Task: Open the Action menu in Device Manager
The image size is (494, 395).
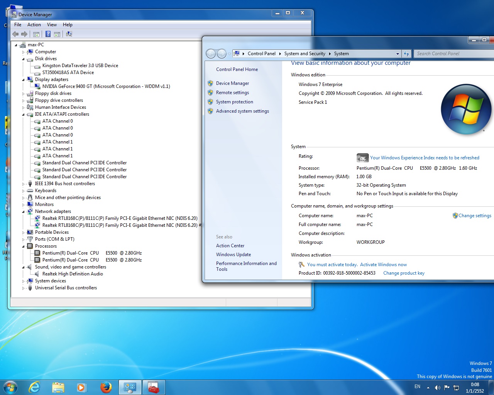Action: [34, 25]
